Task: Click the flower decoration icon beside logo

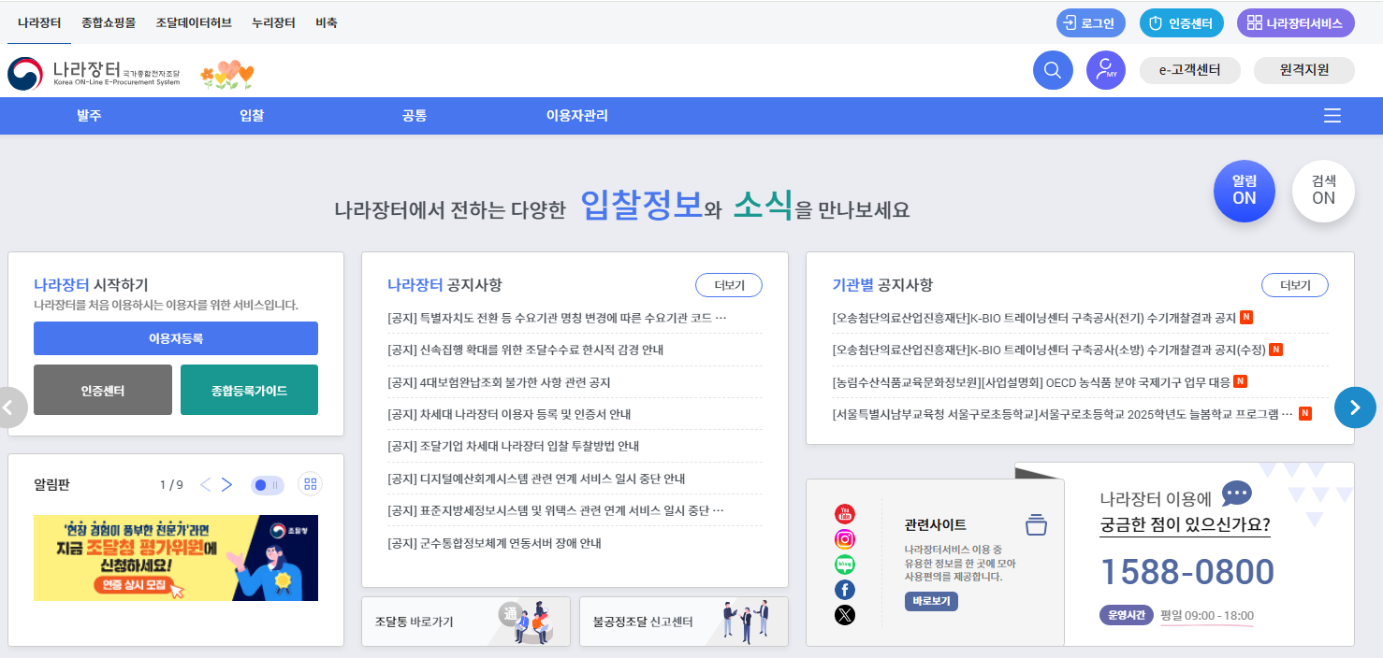Action: pyautogui.click(x=227, y=75)
